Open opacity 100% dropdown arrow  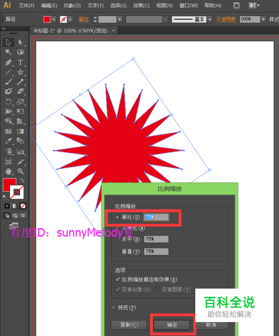pyautogui.click(x=263, y=20)
